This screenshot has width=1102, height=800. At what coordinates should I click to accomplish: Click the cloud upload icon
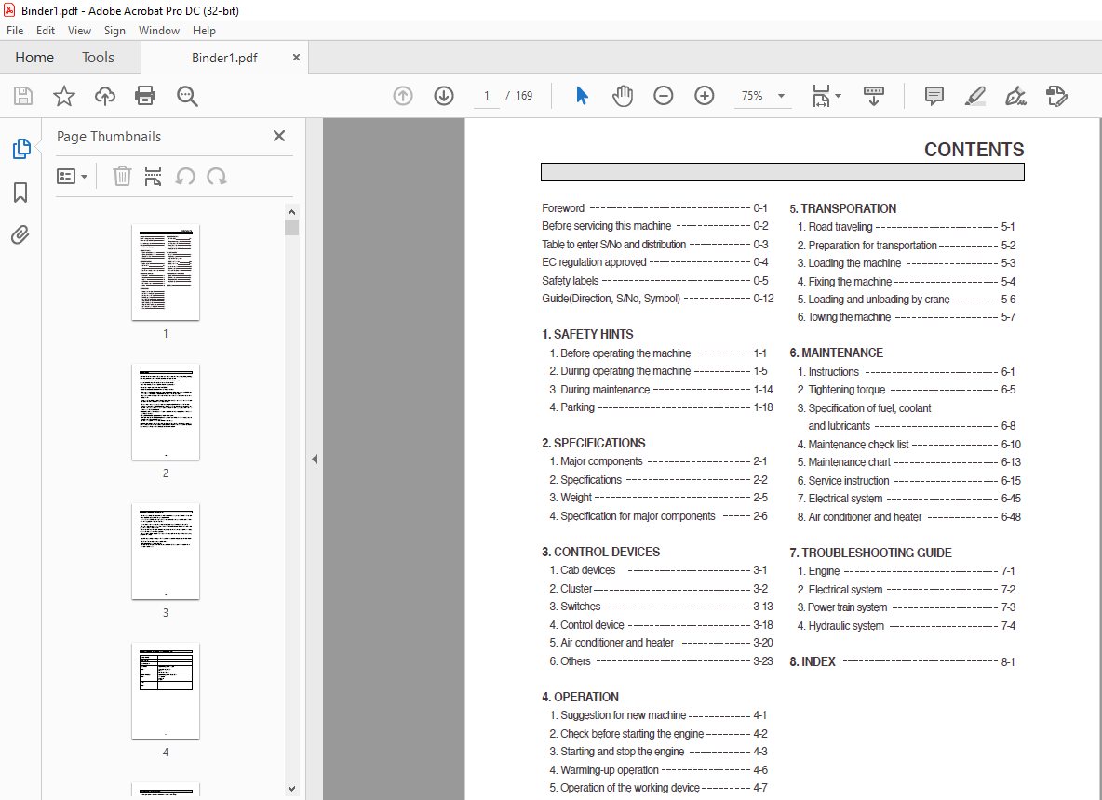[105, 96]
